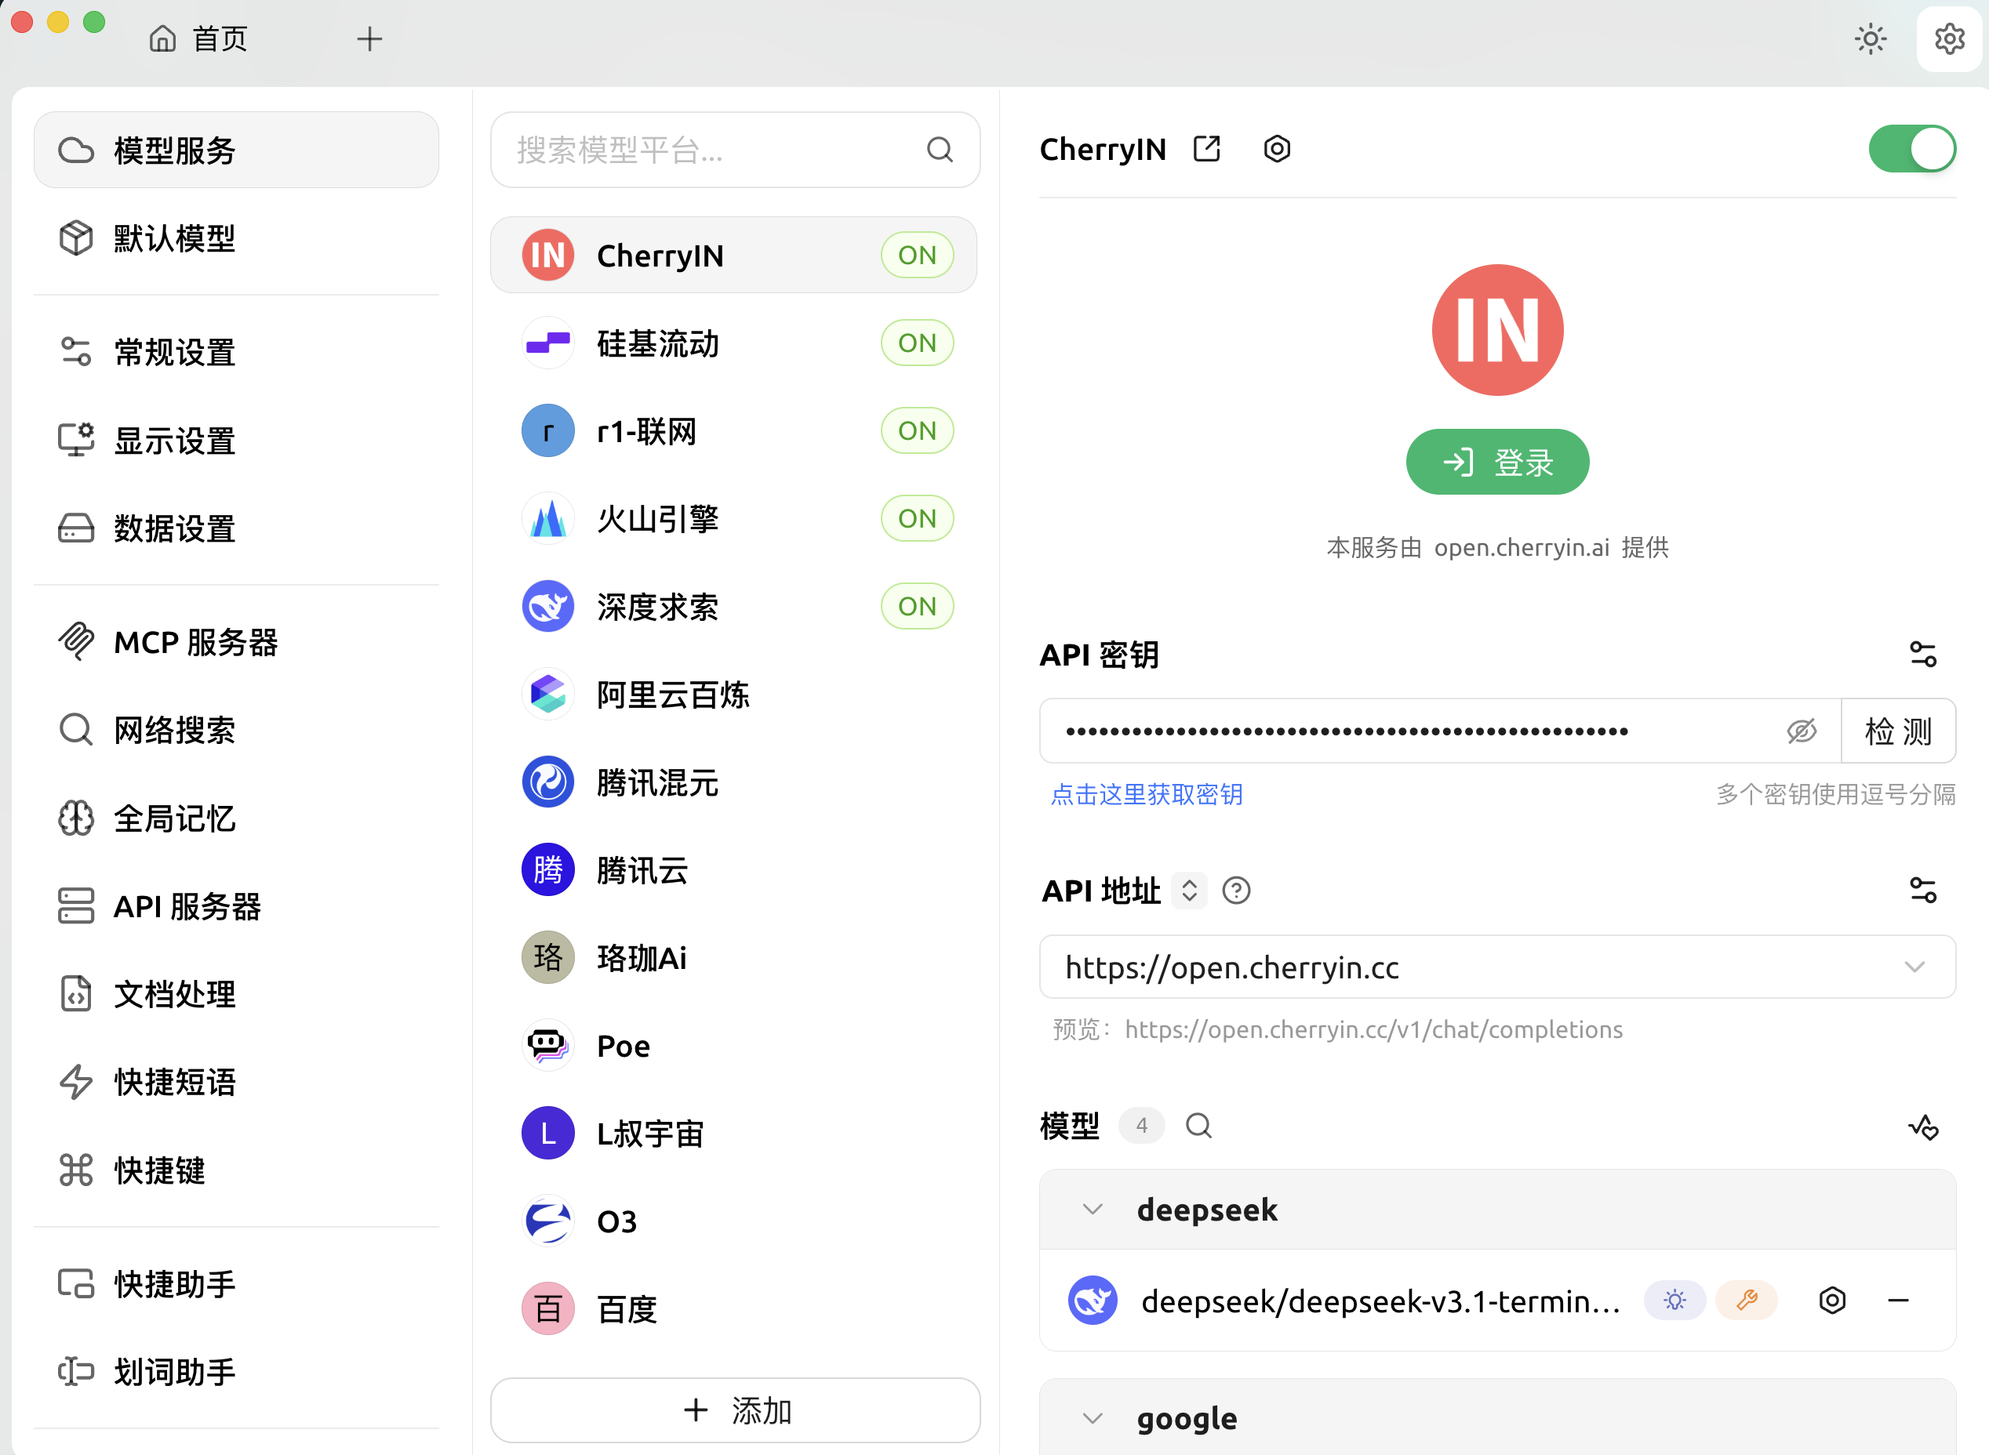Click the large CherryIN logo
The height and width of the screenshot is (1455, 1989).
tap(1497, 330)
